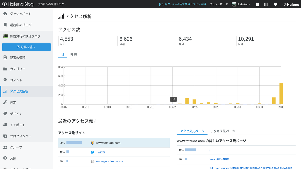
Task: Open the notifications message dropdown in header
Action: point(276,4)
